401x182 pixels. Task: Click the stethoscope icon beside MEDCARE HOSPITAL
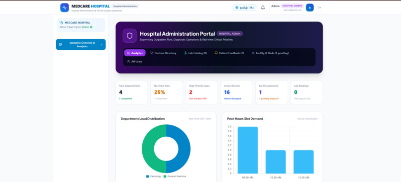(61, 23)
